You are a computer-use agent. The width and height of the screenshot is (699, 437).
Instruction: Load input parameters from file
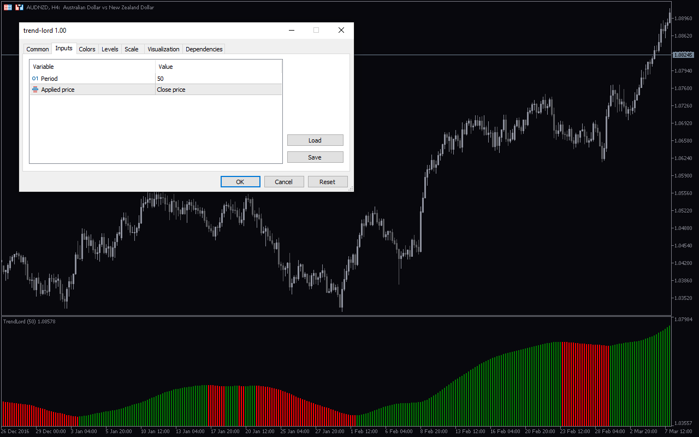point(315,140)
